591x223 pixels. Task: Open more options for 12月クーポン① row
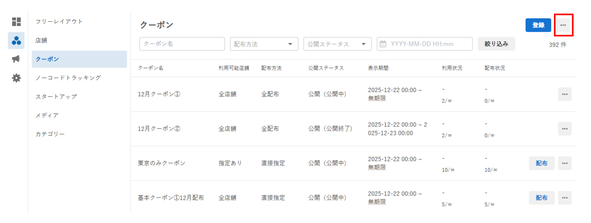[x=565, y=95]
